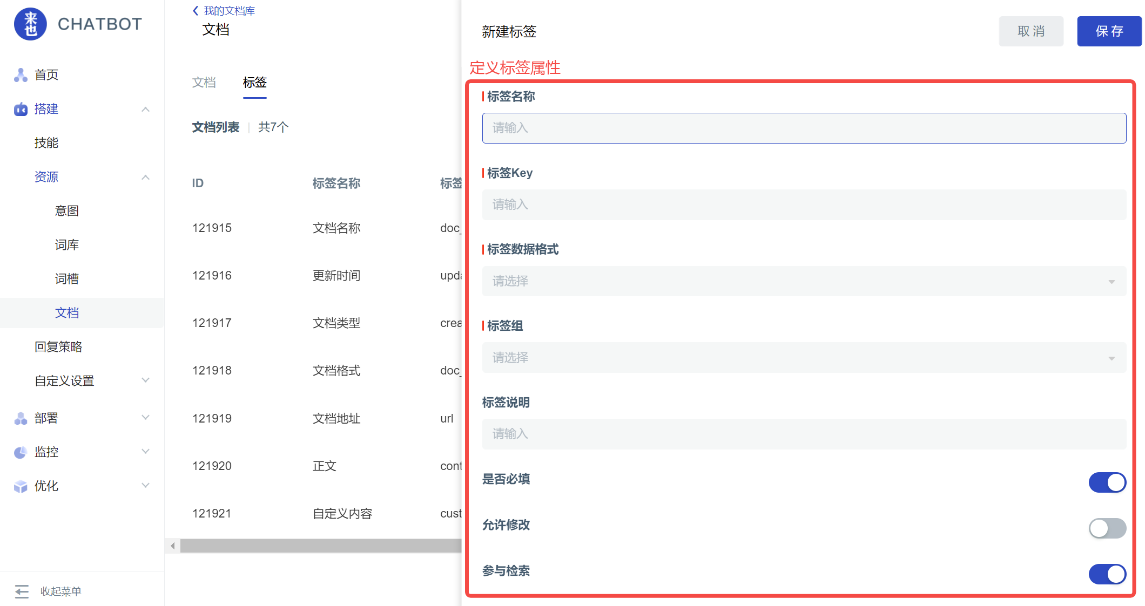Open 词库 under 资源
The image size is (1145, 606).
(67, 245)
